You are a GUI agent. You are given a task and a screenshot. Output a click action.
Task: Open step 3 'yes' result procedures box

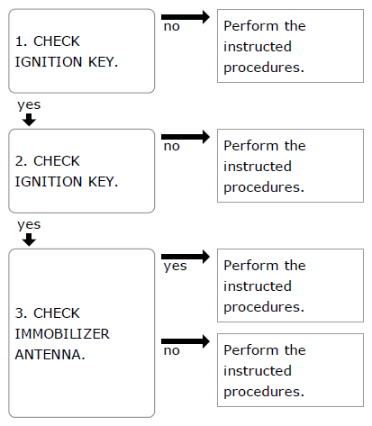point(290,286)
